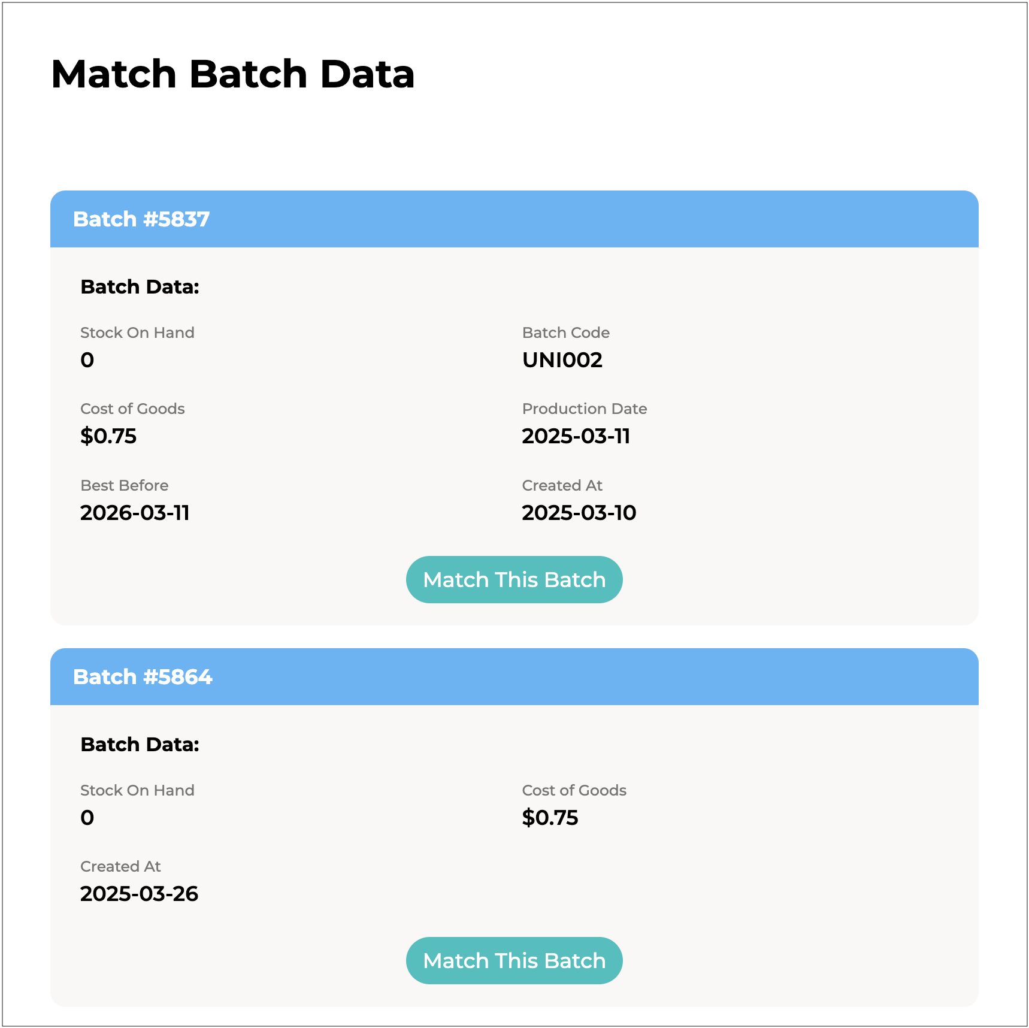
Task: Click Match This Batch for Batch #5864
Action: (514, 960)
